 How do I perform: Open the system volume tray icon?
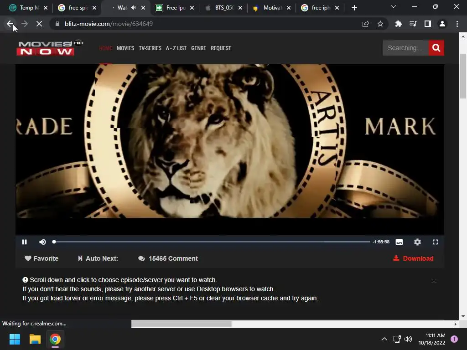(408, 339)
